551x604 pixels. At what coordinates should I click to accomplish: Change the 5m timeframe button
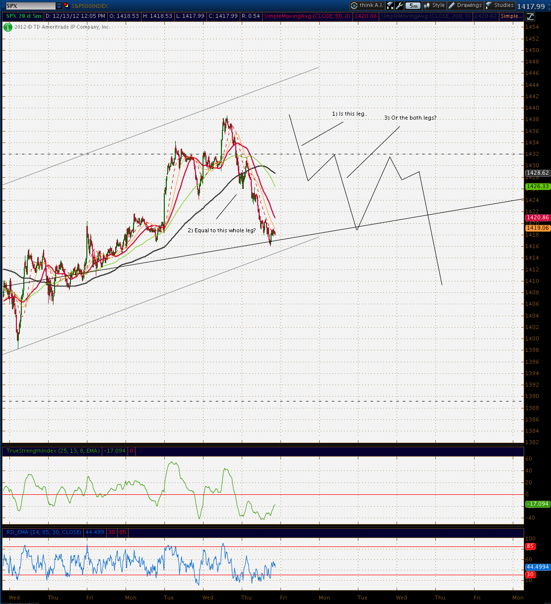(x=413, y=6)
